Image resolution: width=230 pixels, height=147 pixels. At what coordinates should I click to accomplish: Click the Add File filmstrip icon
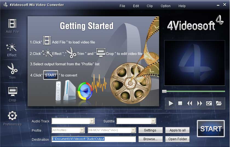[12, 23]
